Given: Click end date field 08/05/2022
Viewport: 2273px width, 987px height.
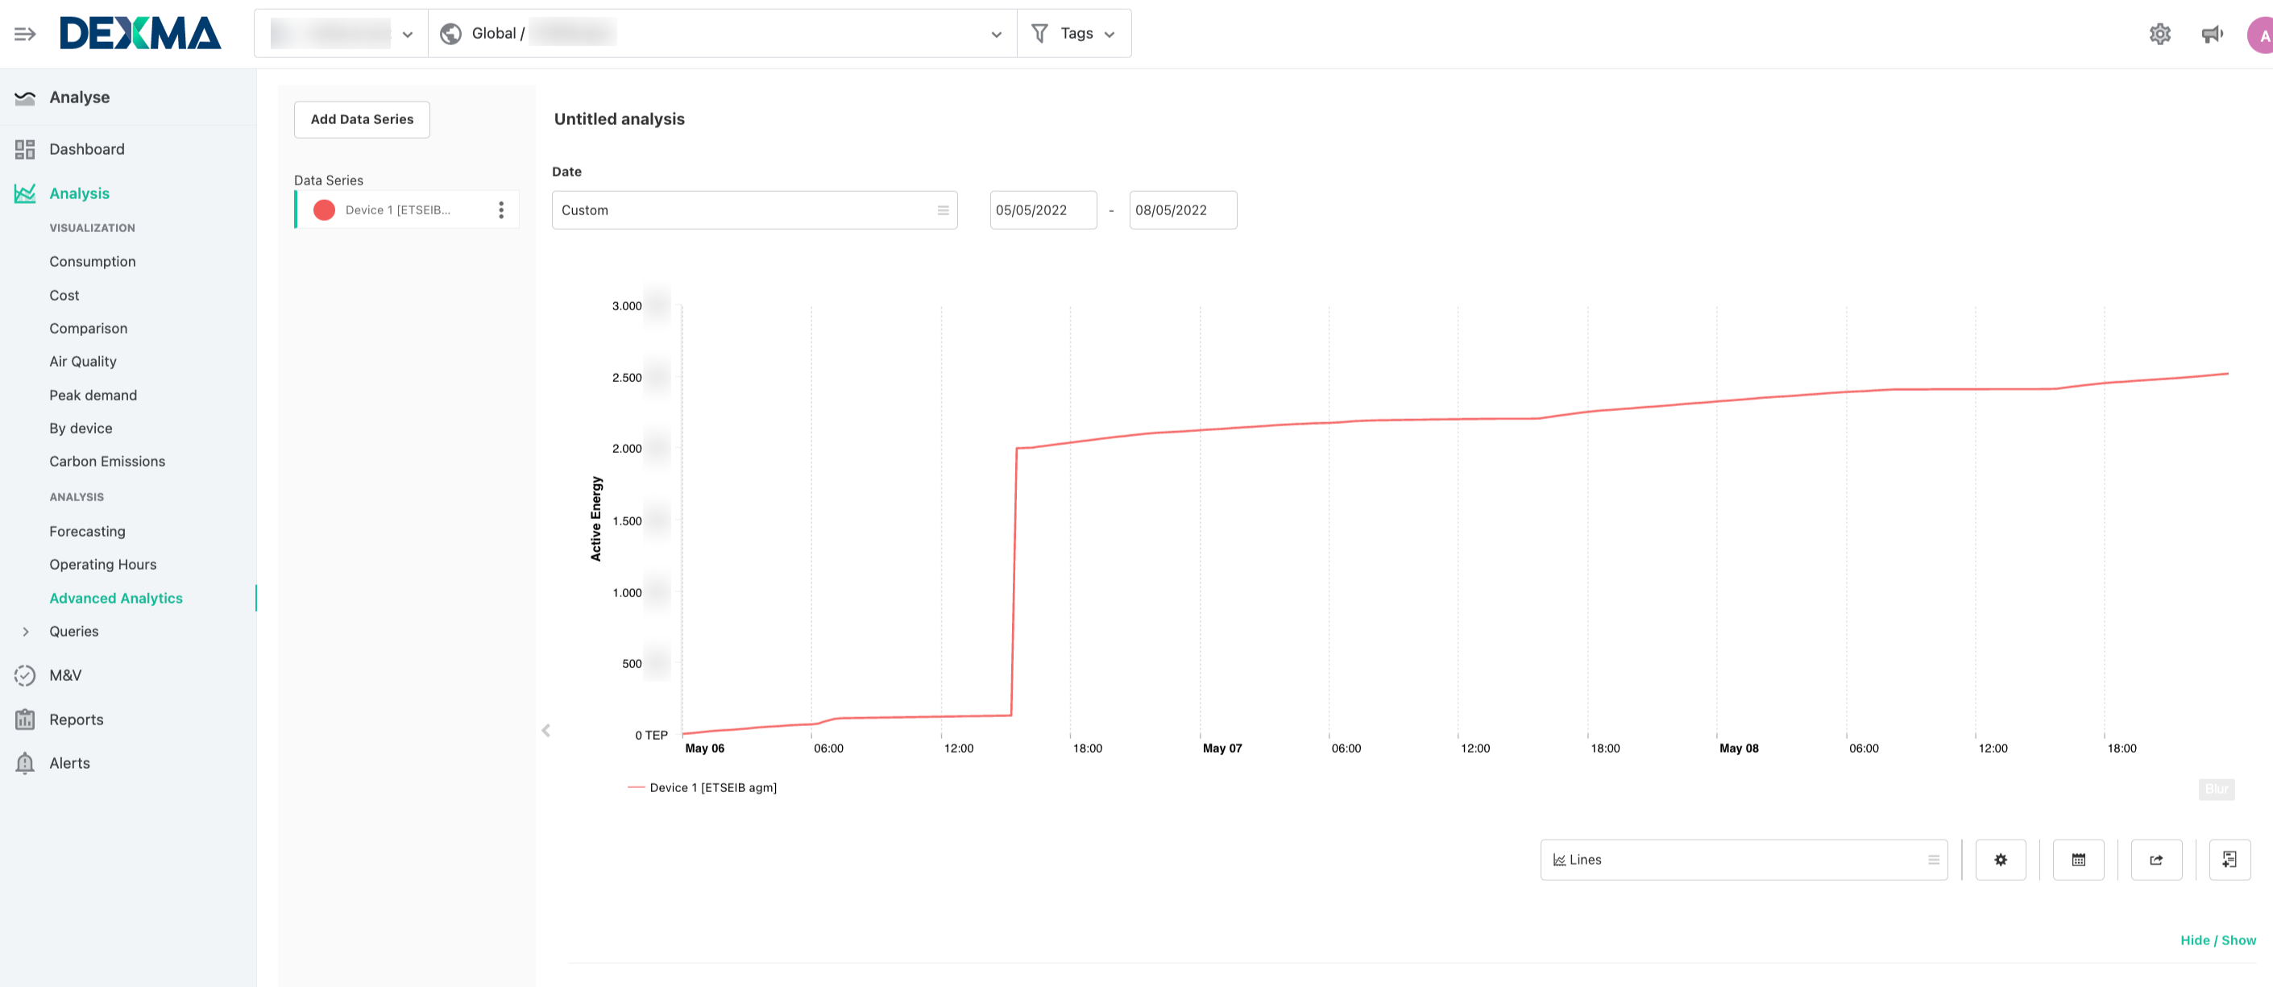Looking at the screenshot, I should click(x=1182, y=210).
